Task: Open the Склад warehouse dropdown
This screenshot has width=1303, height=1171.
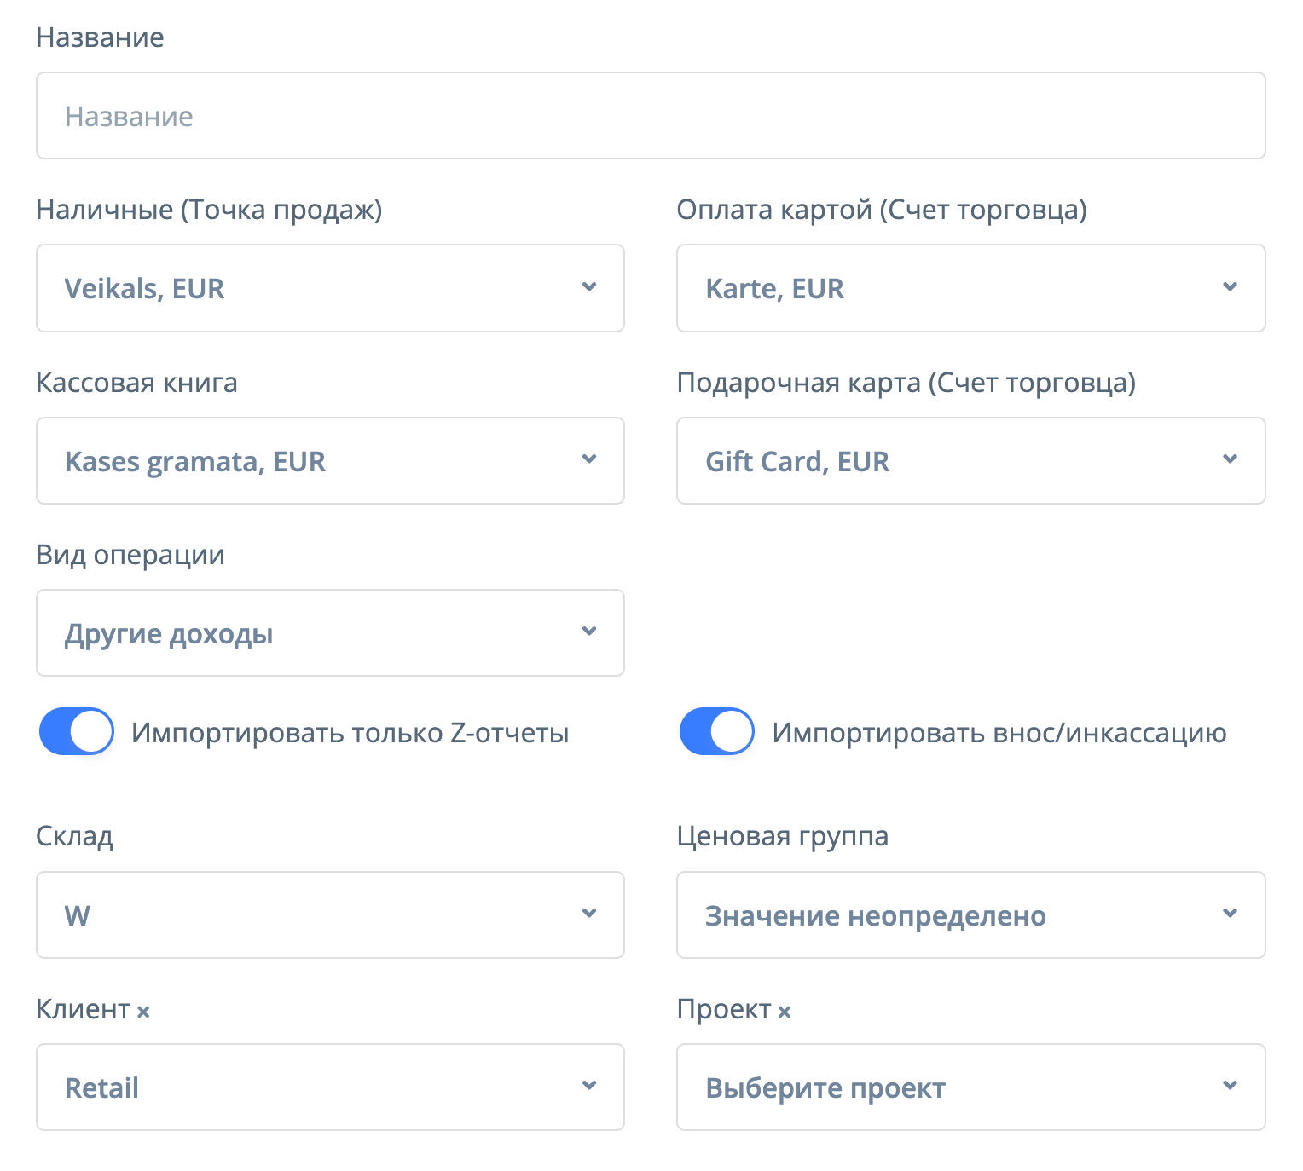Action: pyautogui.click(x=329, y=914)
